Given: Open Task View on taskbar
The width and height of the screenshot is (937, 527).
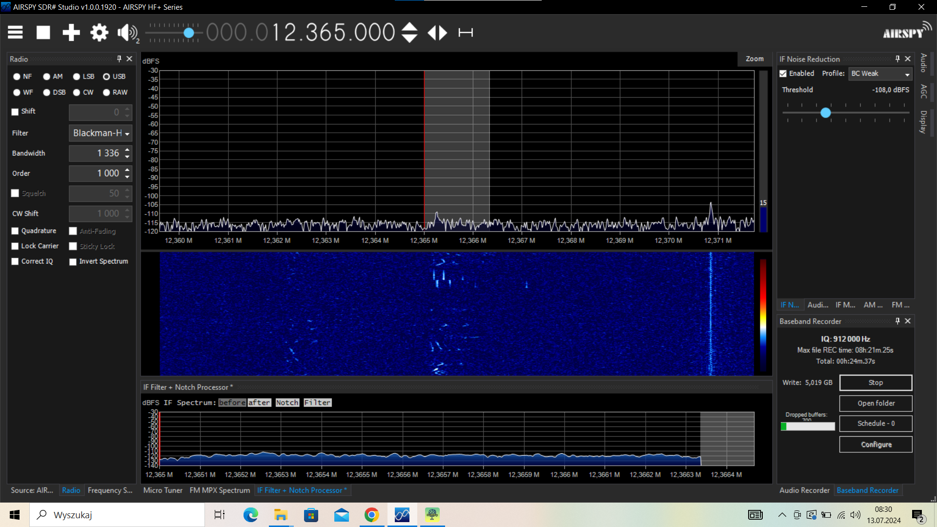Looking at the screenshot, I should click(220, 515).
